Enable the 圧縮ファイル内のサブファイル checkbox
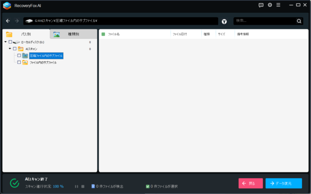Screen dimensions: 311x194 (19, 55)
